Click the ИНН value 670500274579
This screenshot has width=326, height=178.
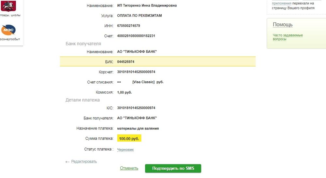pos(128,26)
